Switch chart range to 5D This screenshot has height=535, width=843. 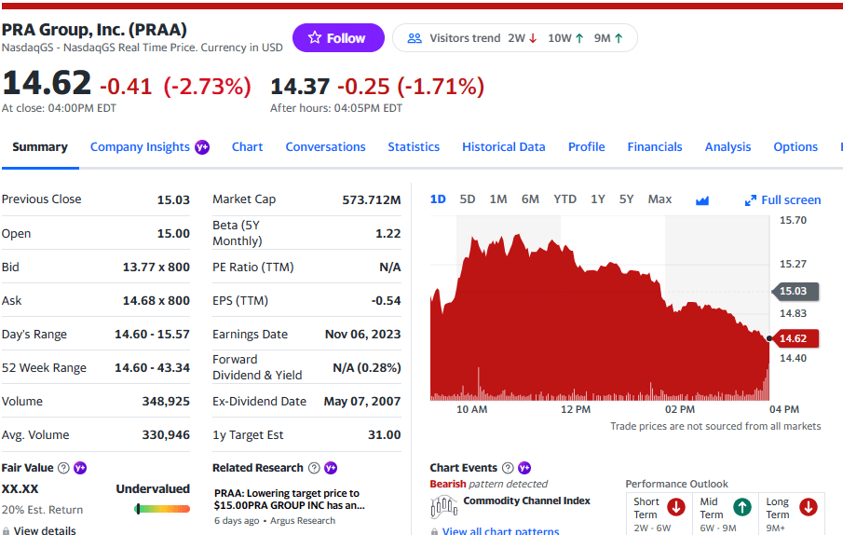pos(468,199)
